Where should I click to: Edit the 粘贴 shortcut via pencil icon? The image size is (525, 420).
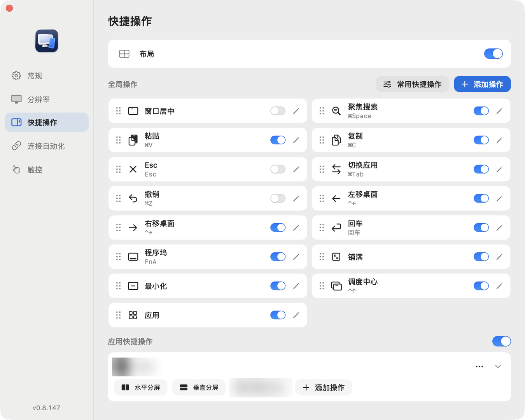tap(296, 140)
